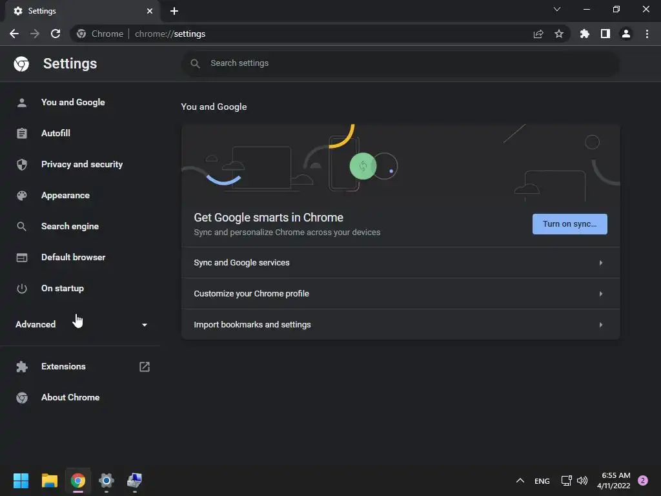
Task: Open Appearance settings section
Action: coord(80,195)
